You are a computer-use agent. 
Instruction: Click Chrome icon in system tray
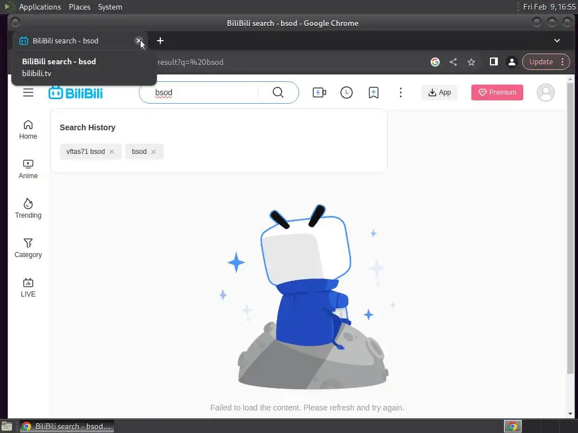point(513,426)
